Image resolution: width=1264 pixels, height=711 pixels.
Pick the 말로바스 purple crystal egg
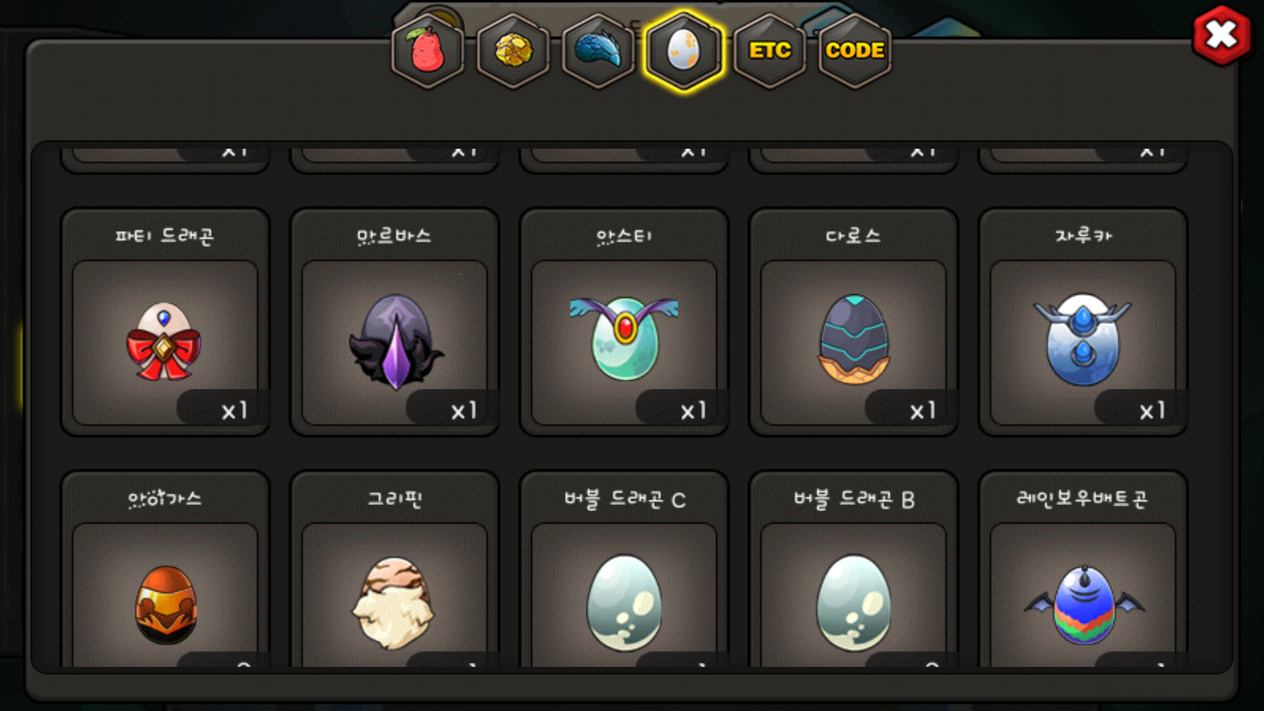394,342
